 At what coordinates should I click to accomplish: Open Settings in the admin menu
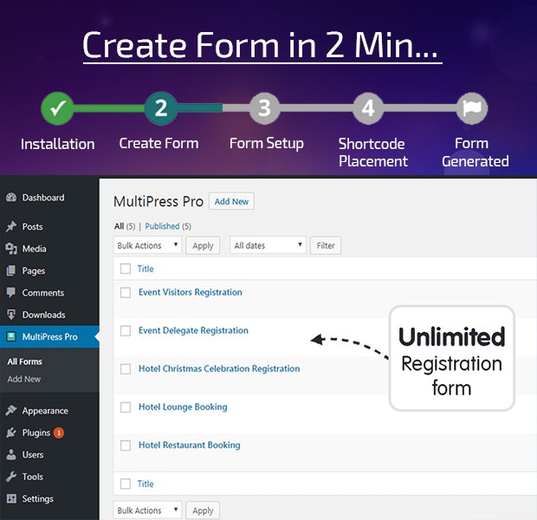[37, 498]
